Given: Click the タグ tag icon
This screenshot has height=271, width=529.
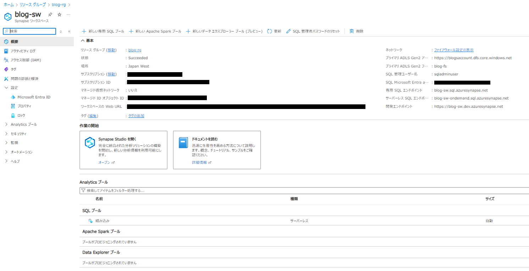Looking at the screenshot, I should 6,69.
